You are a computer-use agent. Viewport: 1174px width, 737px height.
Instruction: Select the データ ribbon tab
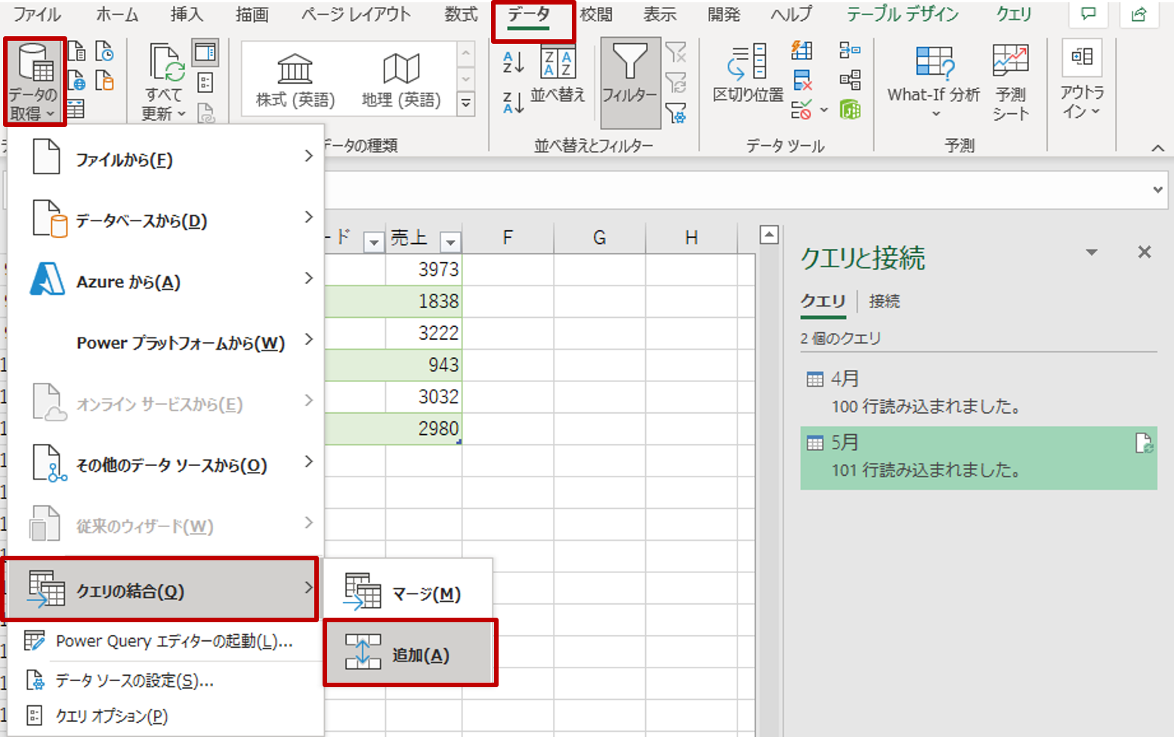point(529,14)
